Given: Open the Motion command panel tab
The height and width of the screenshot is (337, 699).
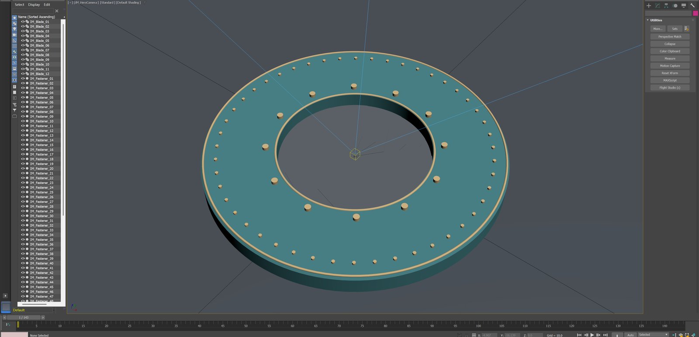Looking at the screenshot, I should tap(675, 6).
